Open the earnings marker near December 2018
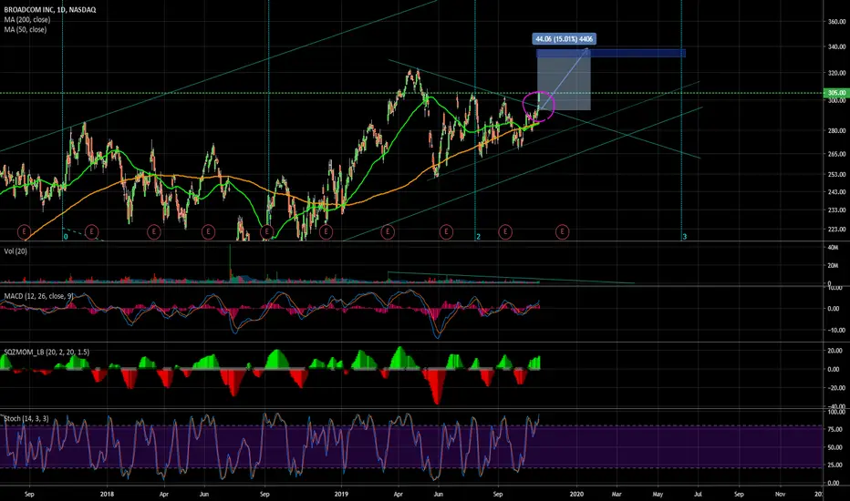Viewport: 850px width, 501px height. (326, 232)
